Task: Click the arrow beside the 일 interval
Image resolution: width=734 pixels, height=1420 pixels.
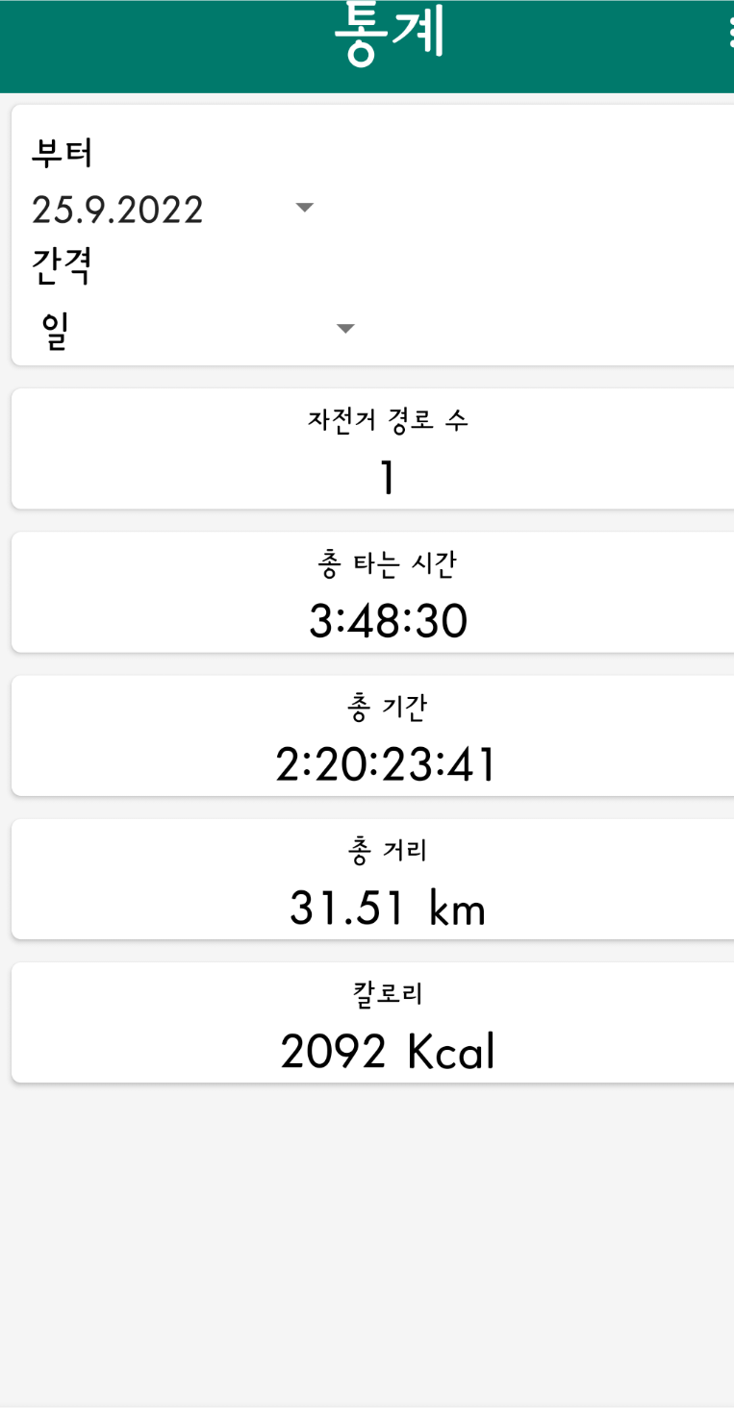Action: pyautogui.click(x=345, y=329)
